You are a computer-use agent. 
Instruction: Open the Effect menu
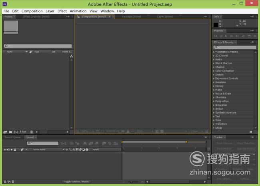[62, 11]
